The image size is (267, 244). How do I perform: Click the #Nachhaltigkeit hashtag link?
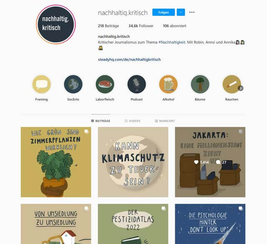(172, 42)
